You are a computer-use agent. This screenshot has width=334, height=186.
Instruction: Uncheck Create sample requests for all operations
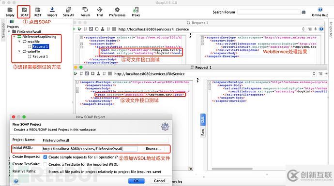[45, 157]
